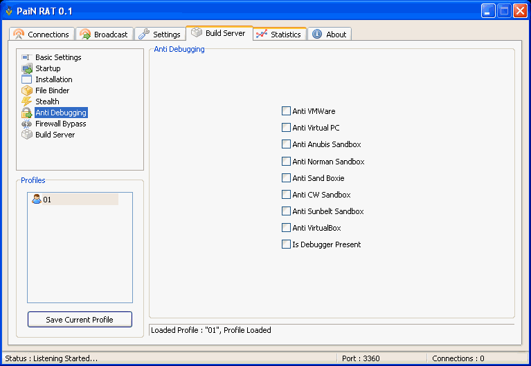The image size is (531, 366).
Task: Enable the Is Debugger Present checkbox
Action: (286, 244)
